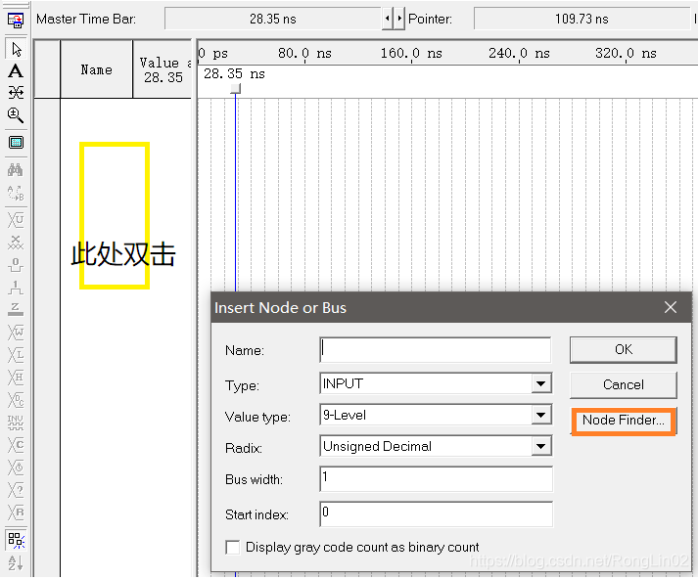This screenshot has height=579, width=698.
Task: Apply High Impedance (Z) waveform value
Action: 16,309
